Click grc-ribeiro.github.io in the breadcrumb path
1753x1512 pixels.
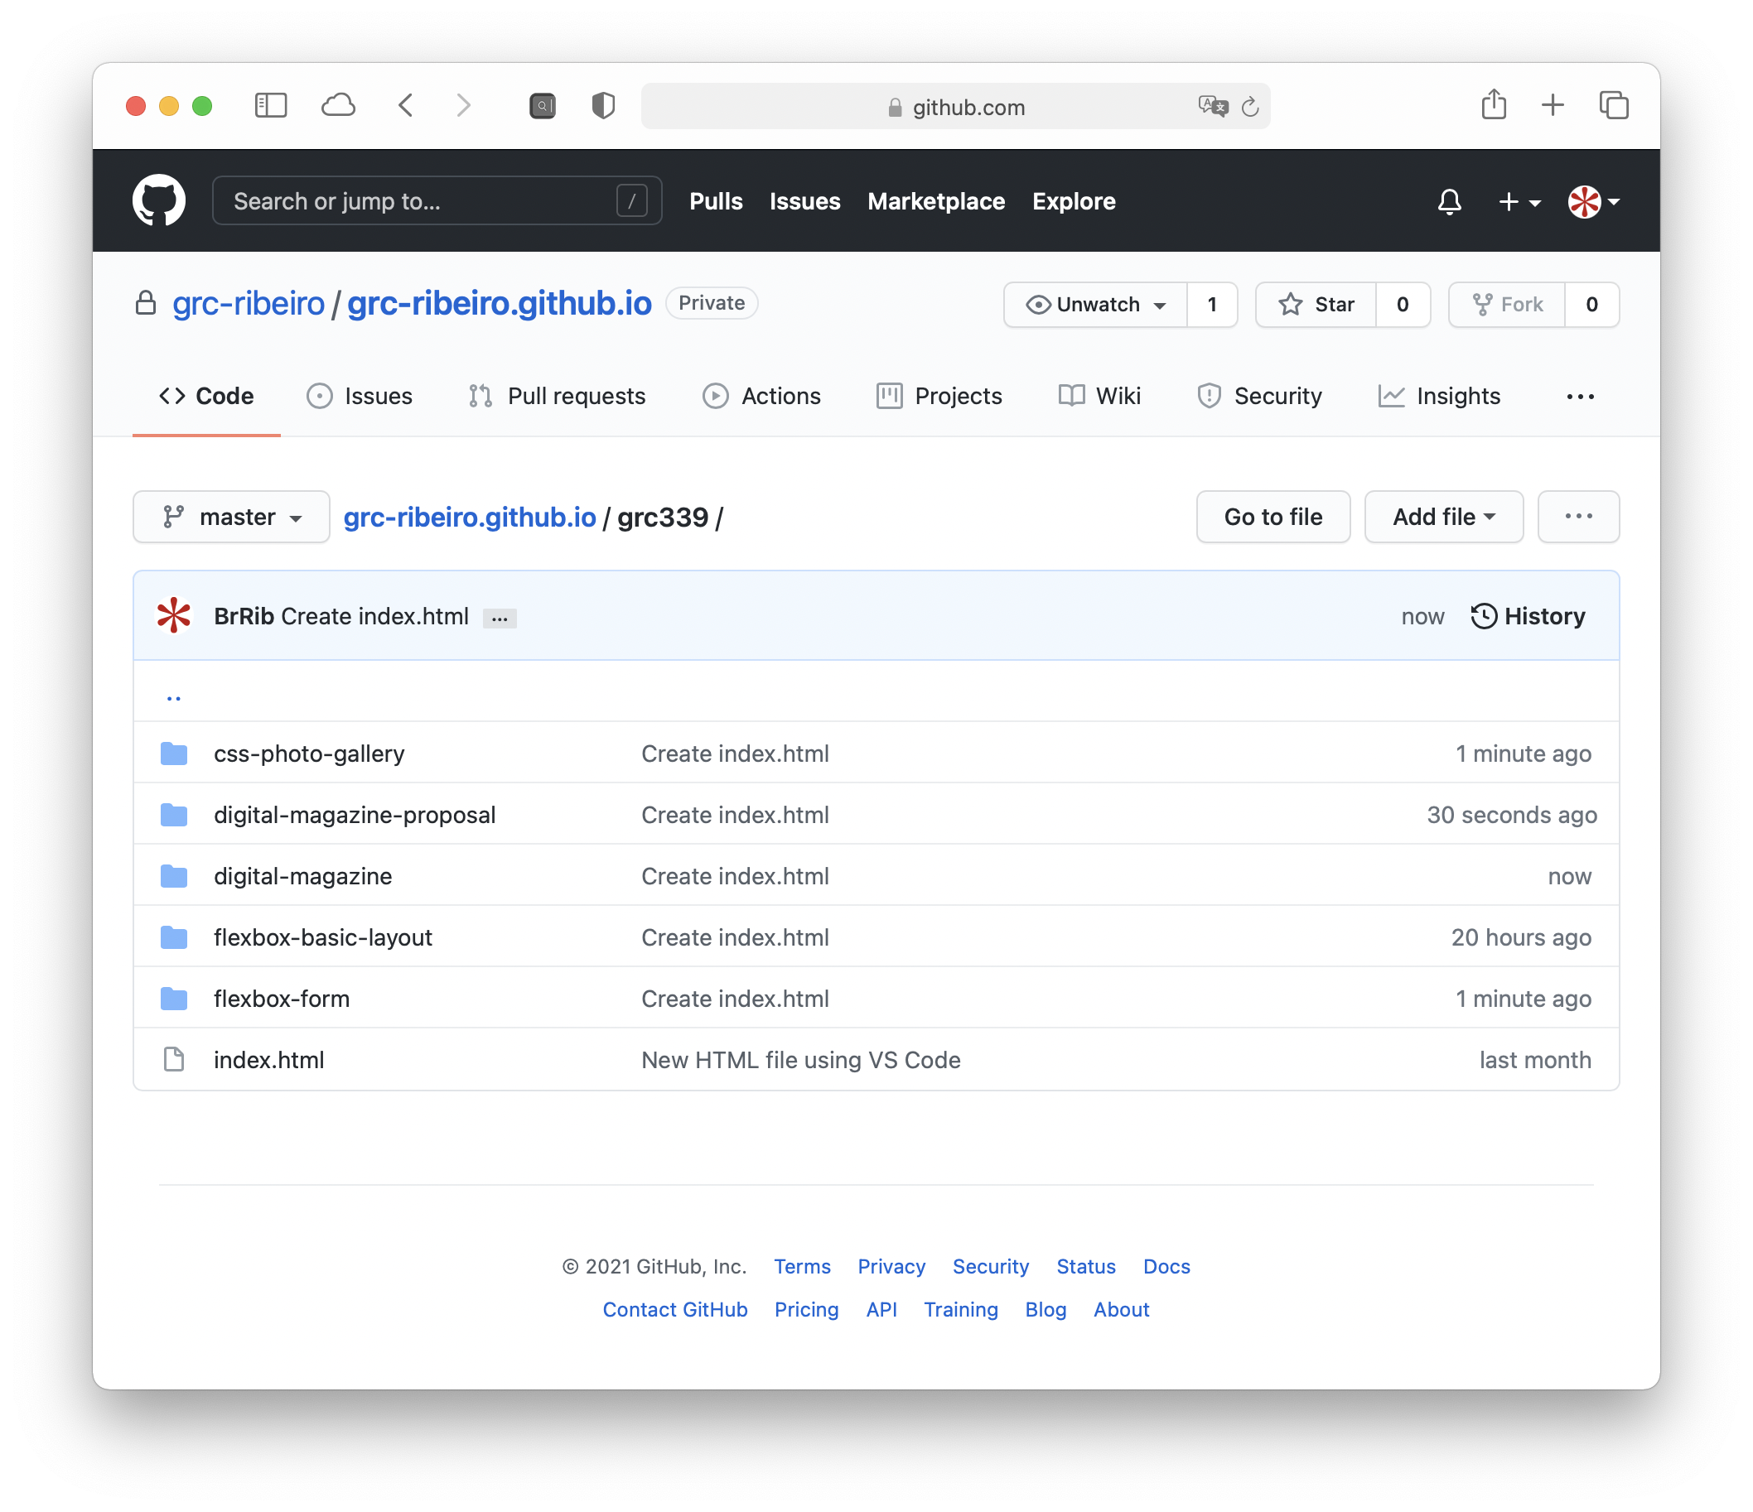[x=470, y=517]
